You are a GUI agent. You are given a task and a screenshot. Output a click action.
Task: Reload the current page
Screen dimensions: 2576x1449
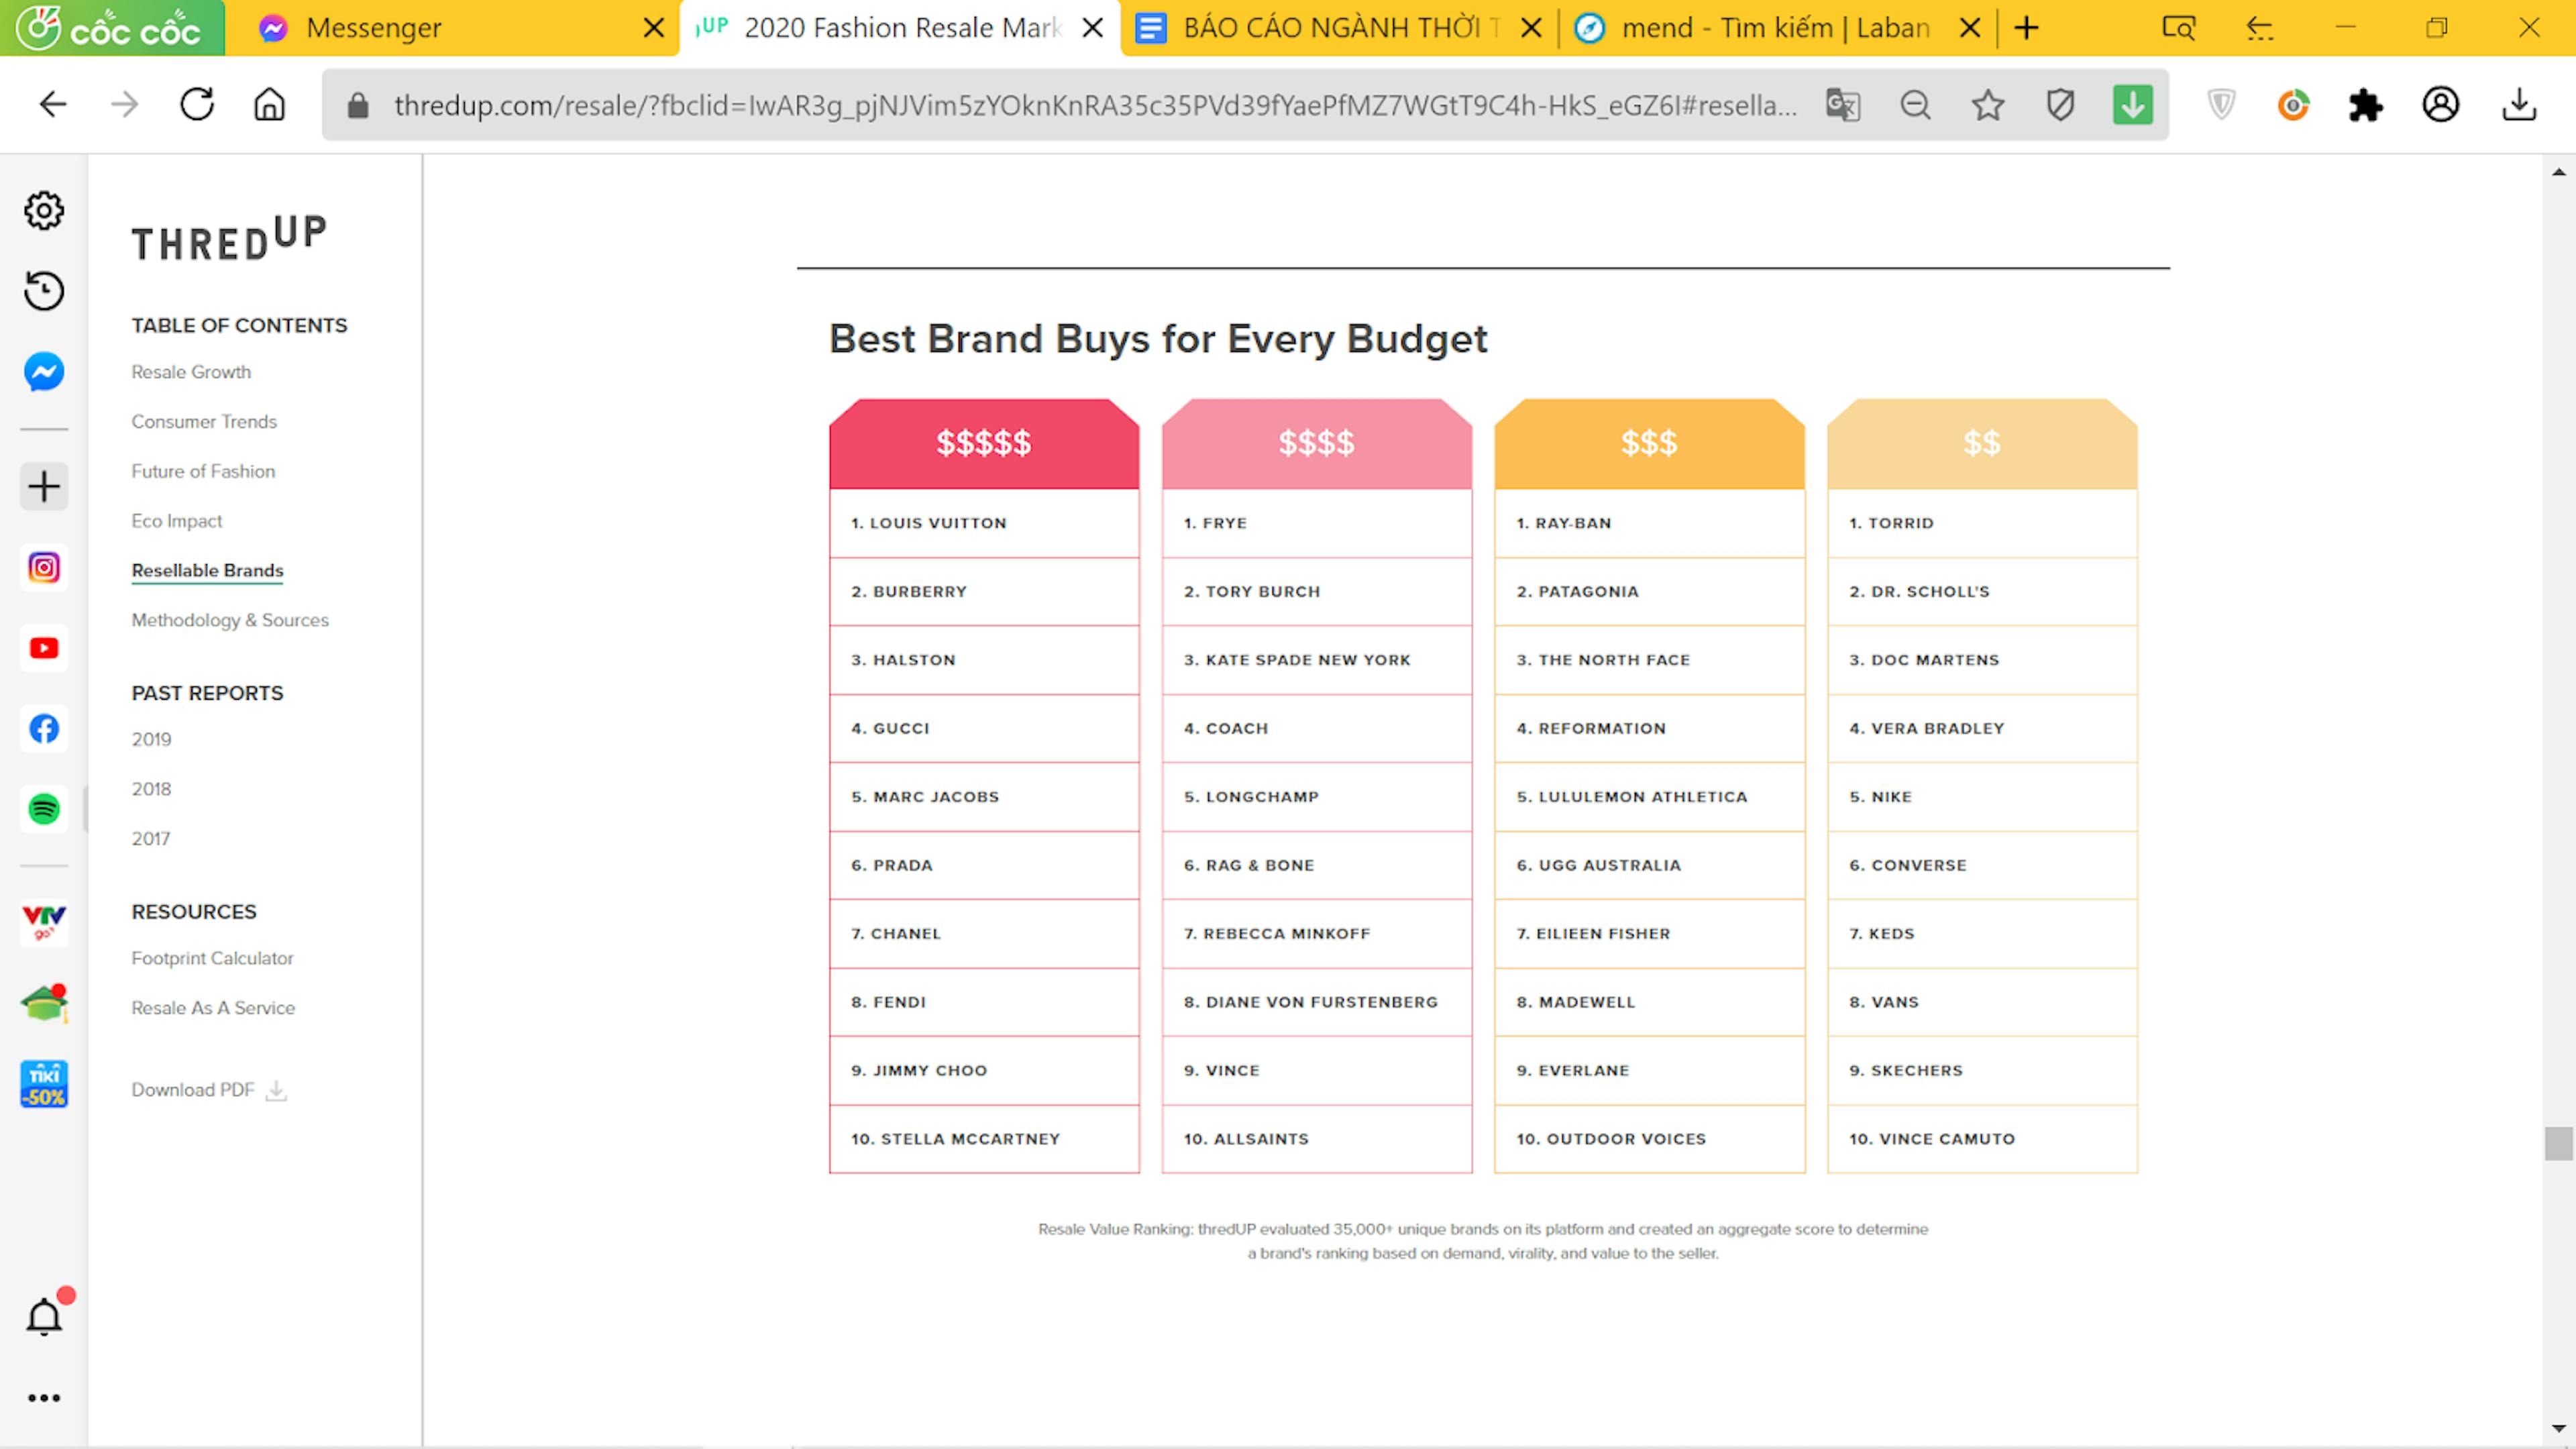pos(197,104)
